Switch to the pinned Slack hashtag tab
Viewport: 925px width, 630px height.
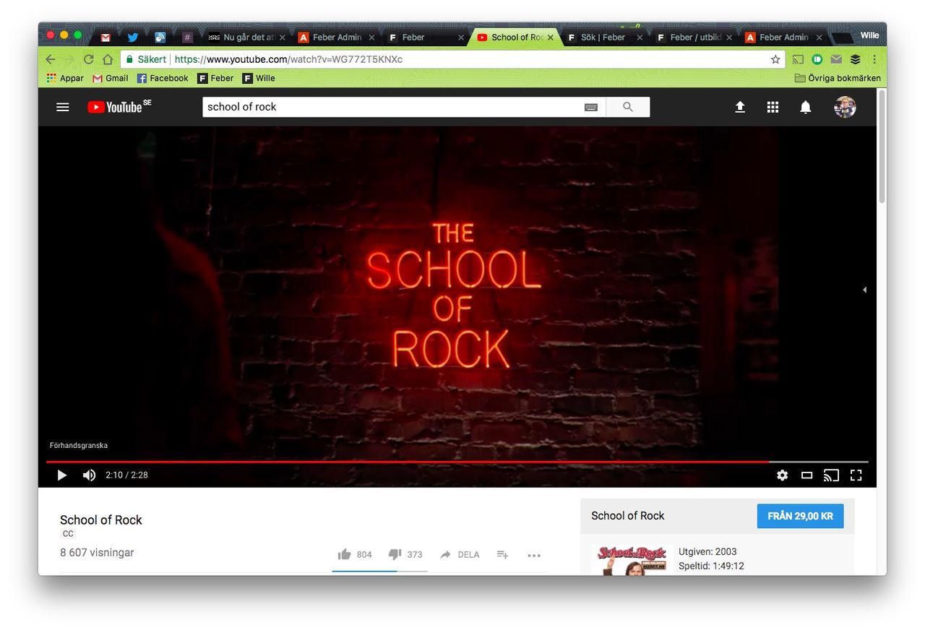click(x=187, y=38)
